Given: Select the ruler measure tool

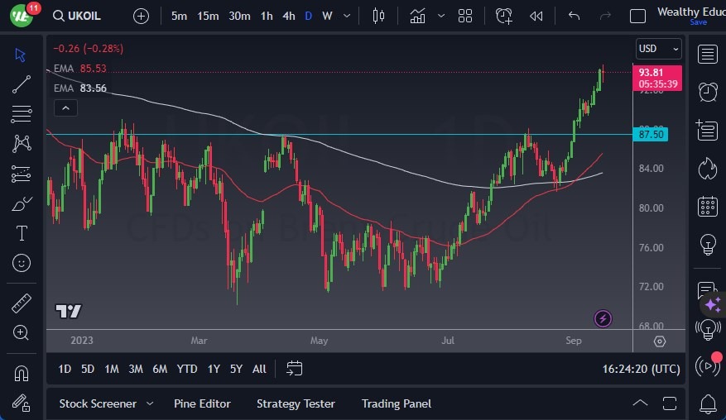Looking at the screenshot, I should click(x=22, y=303).
